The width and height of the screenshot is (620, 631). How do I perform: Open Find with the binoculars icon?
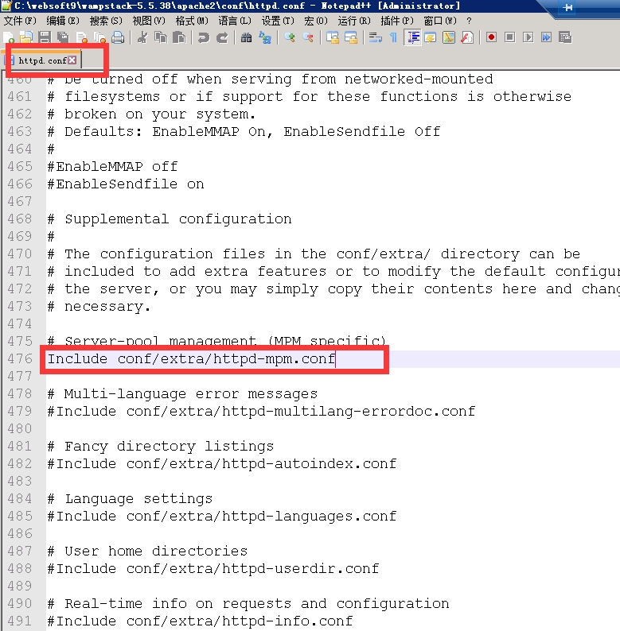[247, 37]
